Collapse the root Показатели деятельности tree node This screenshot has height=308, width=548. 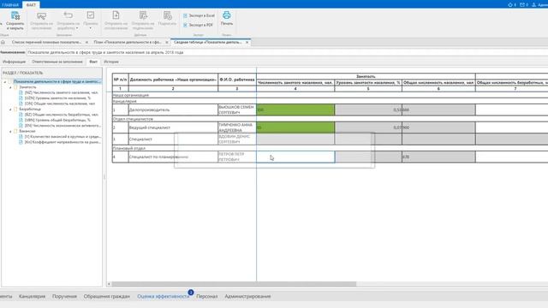pyautogui.click(x=5, y=82)
